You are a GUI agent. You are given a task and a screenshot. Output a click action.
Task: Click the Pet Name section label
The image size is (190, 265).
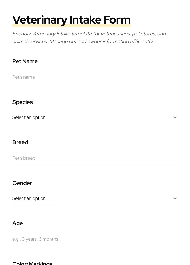(25, 61)
